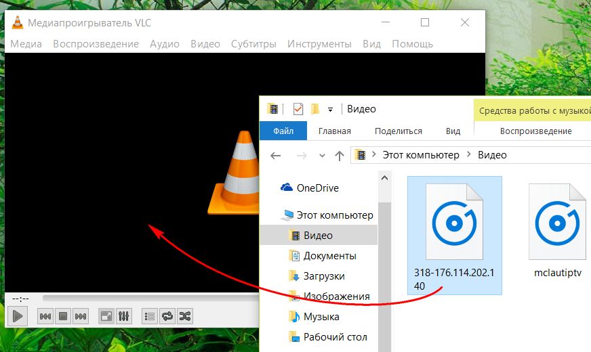Open VLC Субтитры menu

point(253,44)
